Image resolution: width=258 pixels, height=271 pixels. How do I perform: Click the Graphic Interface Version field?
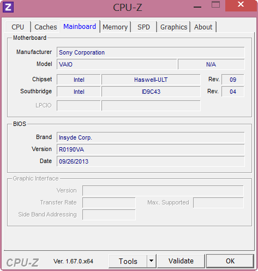coord(163,191)
